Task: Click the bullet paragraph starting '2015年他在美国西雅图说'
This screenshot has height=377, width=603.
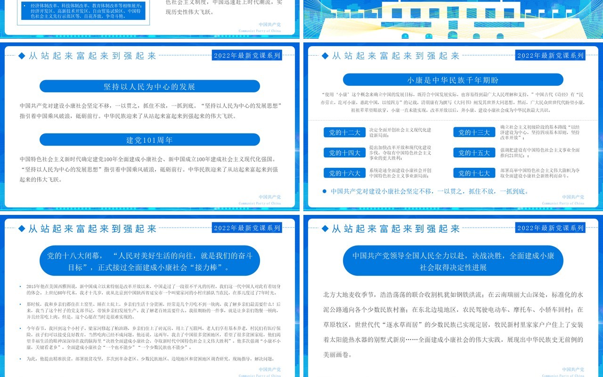Action: click(151, 290)
